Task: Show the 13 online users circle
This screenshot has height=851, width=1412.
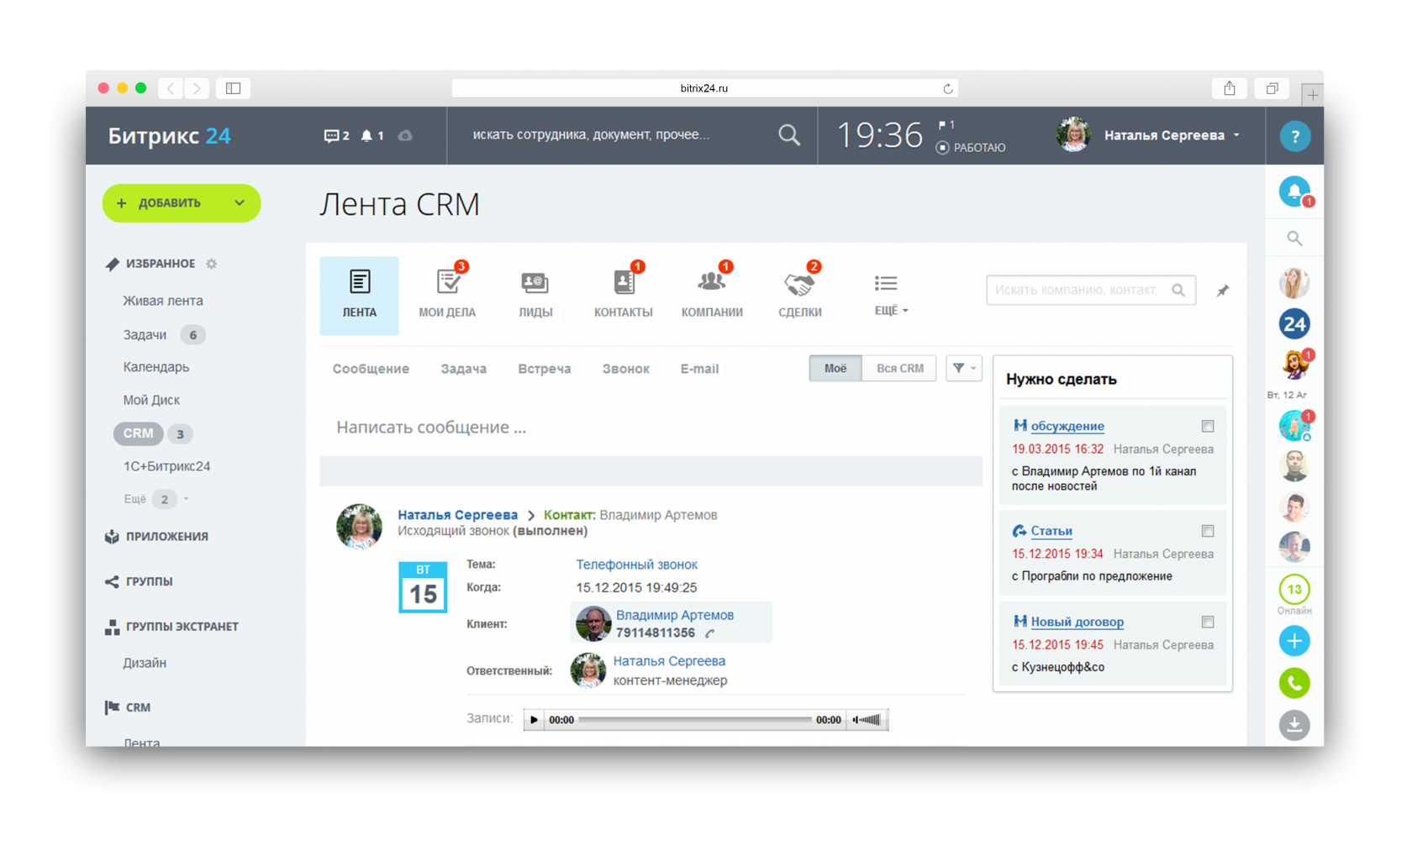Action: 1294,589
